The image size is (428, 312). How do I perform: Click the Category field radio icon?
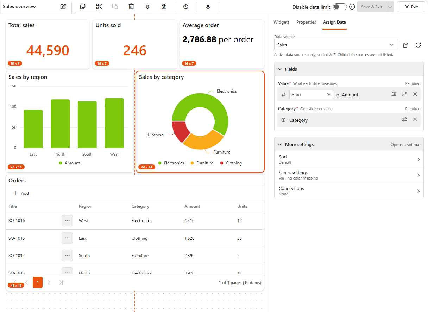283,120
